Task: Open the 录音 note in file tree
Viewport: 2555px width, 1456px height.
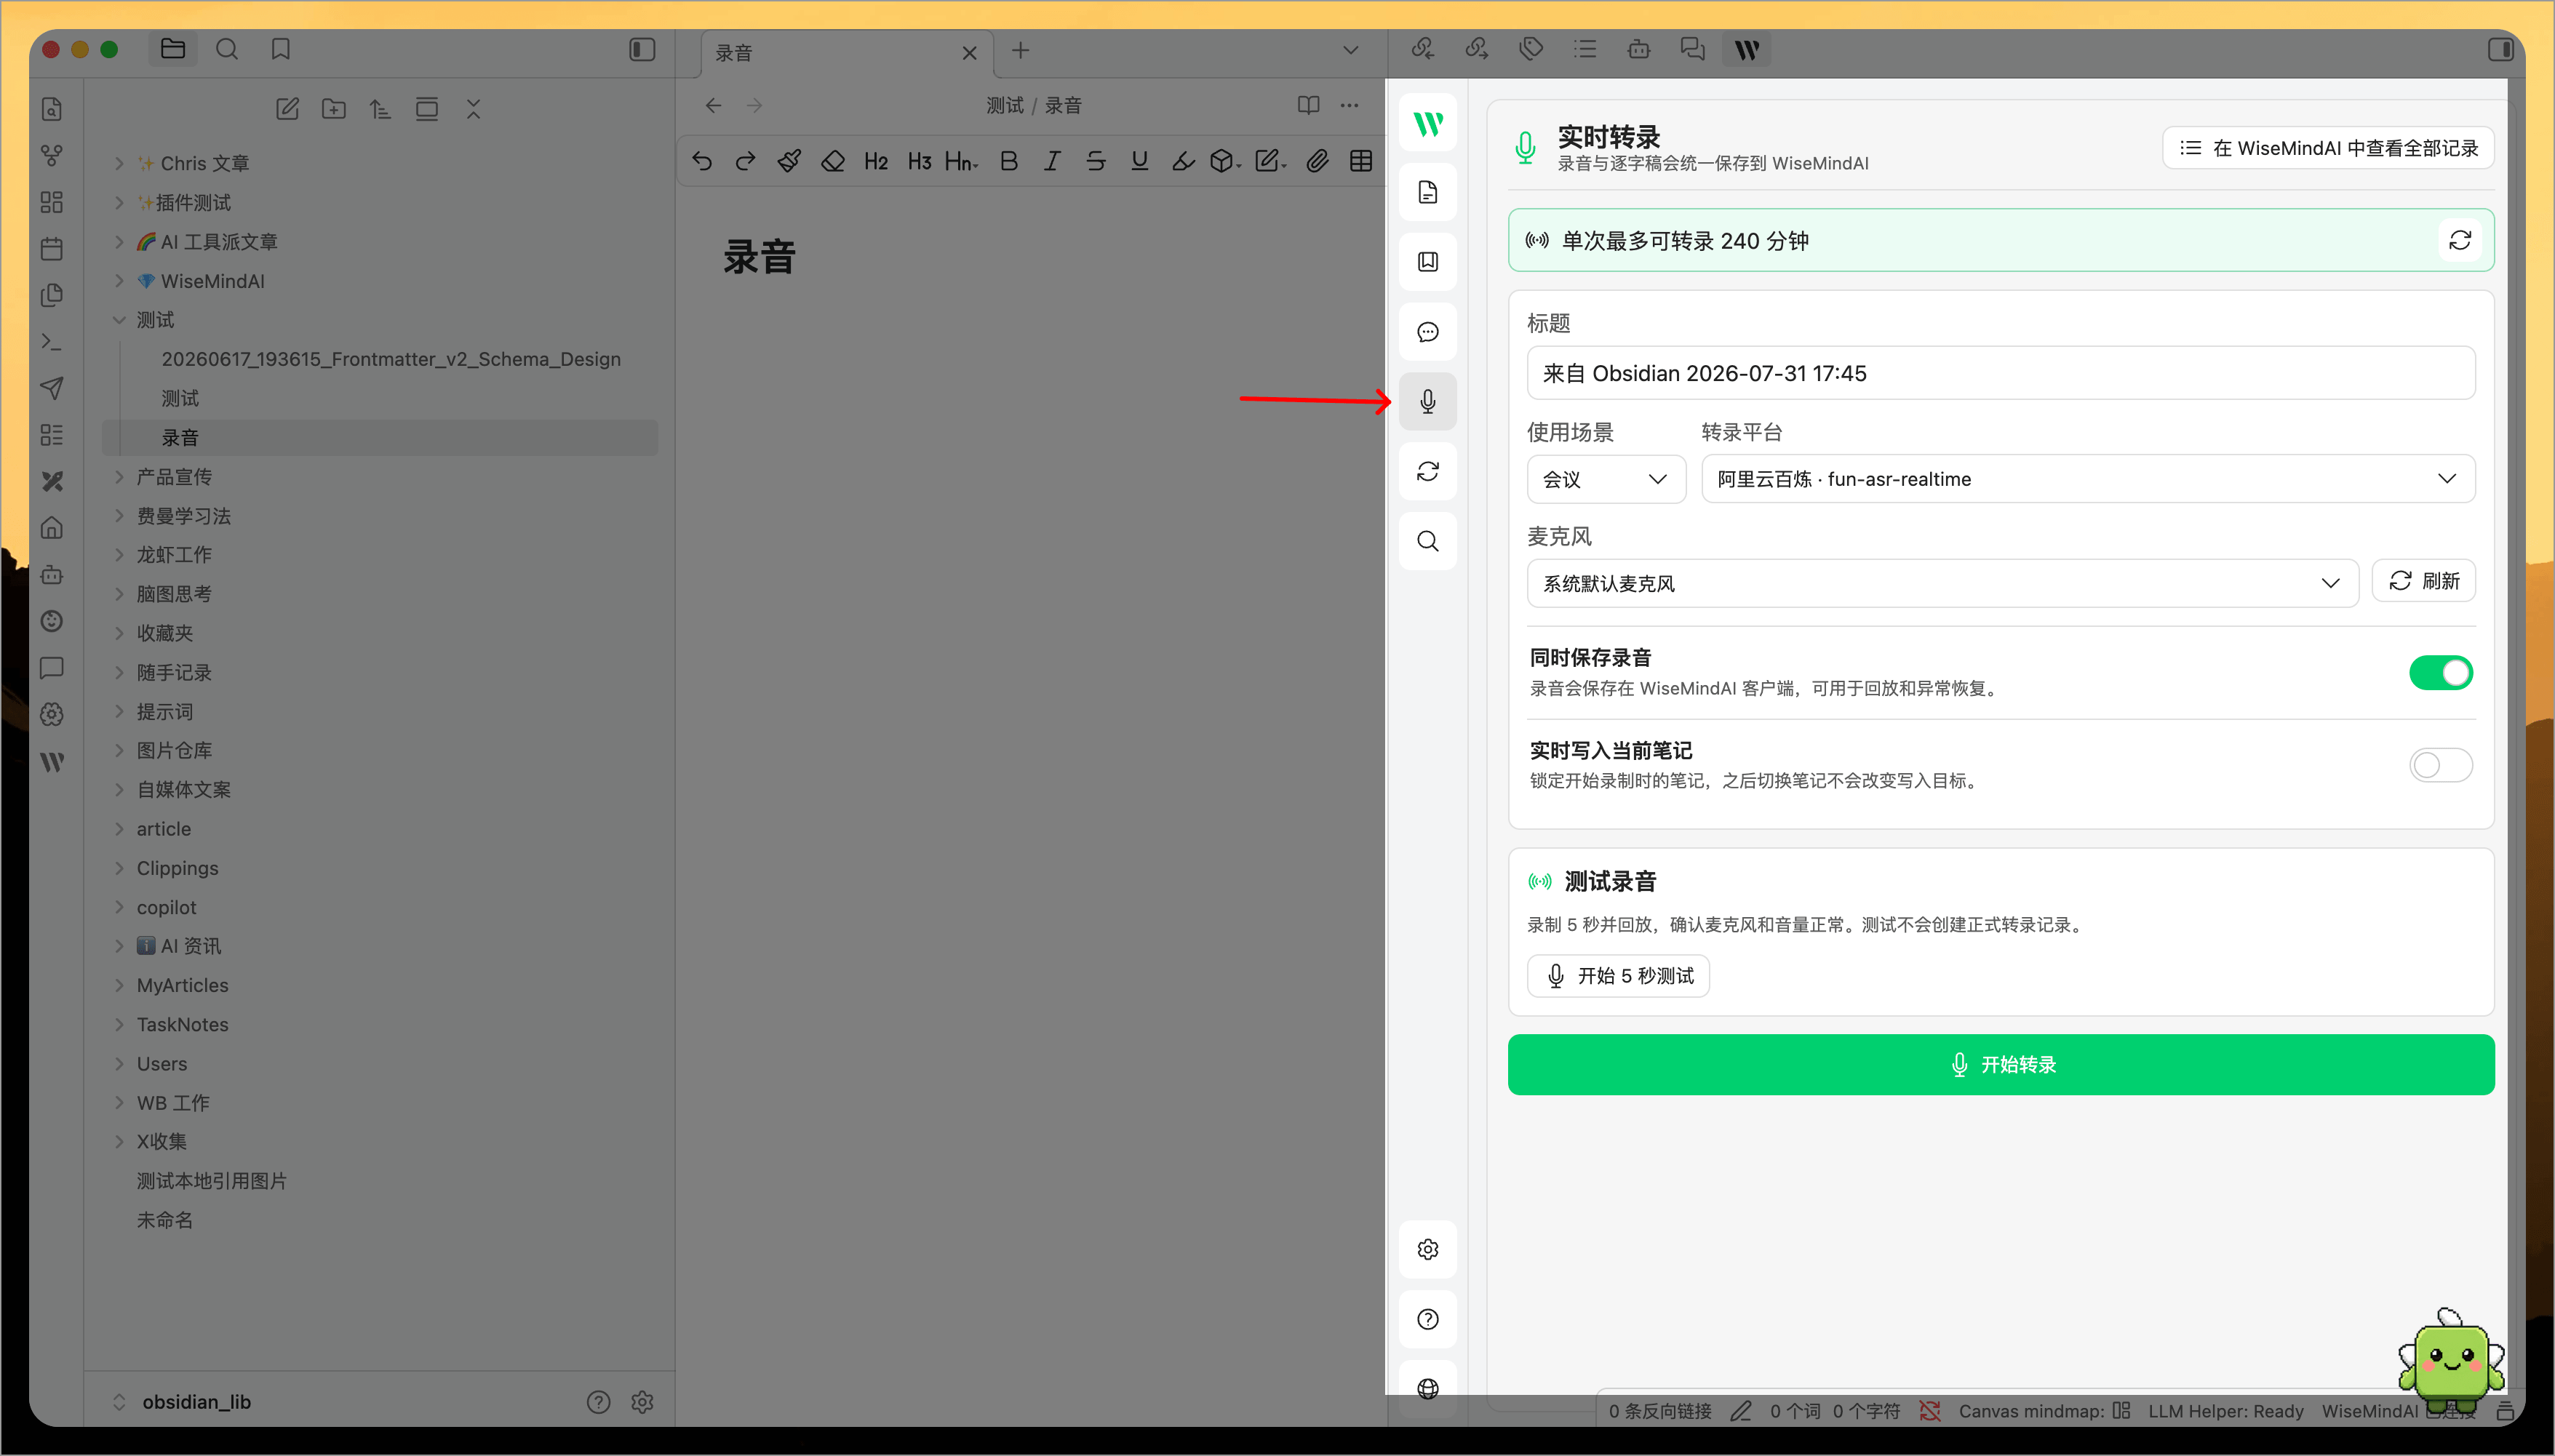Action: tap(379, 437)
